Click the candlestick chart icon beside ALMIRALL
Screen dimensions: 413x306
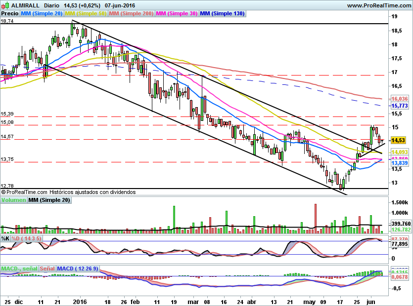[x=4, y=5]
